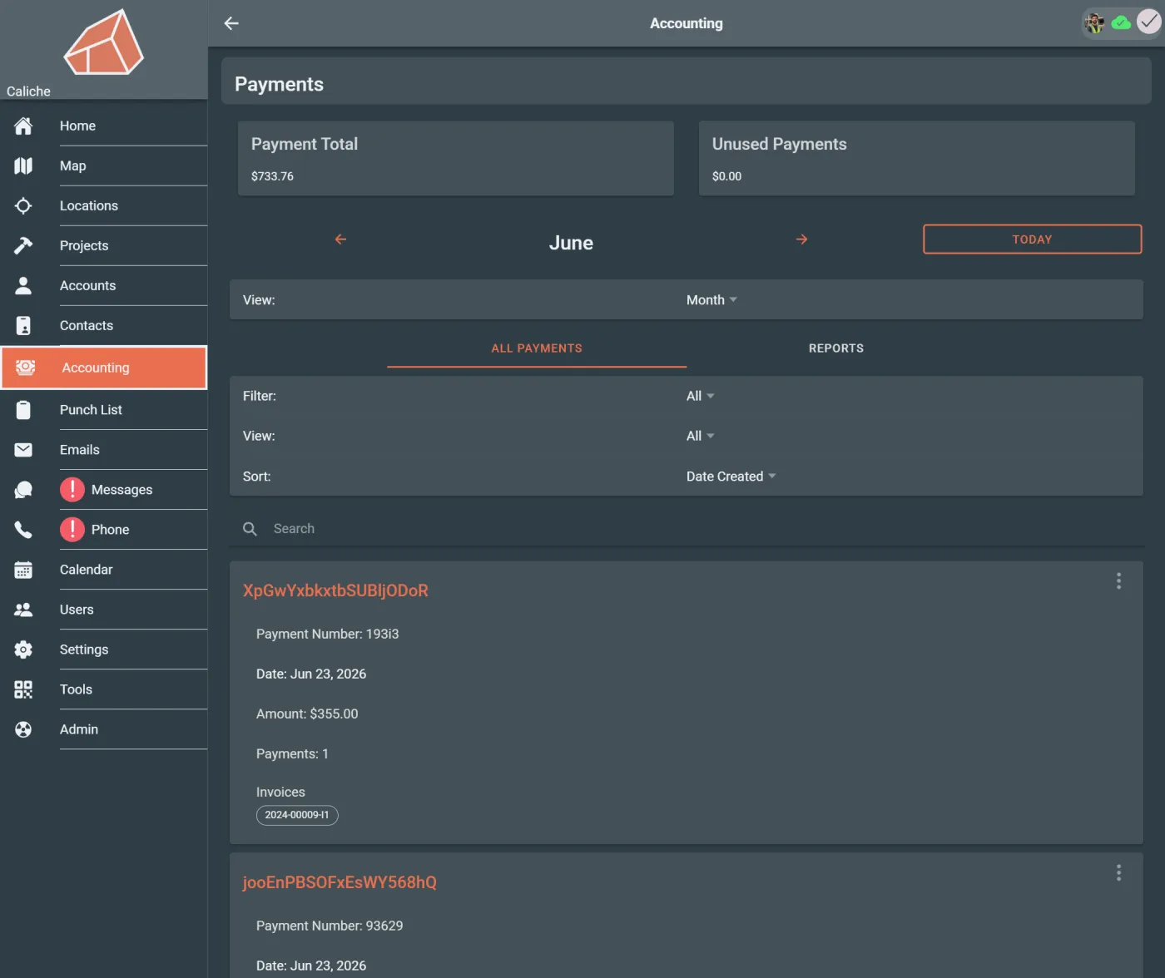The width and height of the screenshot is (1165, 978).
Task: Click the text 'Amount: $355.00'
Action: pyautogui.click(x=307, y=714)
